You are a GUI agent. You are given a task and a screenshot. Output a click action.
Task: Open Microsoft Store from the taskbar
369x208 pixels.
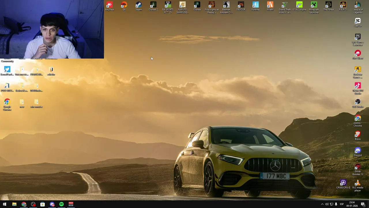coord(43,204)
